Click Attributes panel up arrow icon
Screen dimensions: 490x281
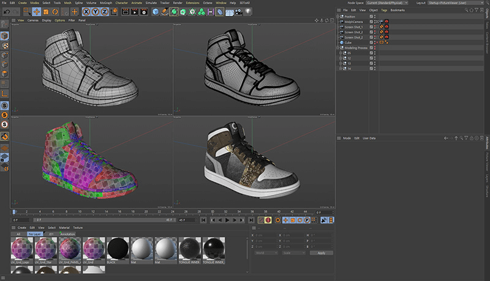456,138
